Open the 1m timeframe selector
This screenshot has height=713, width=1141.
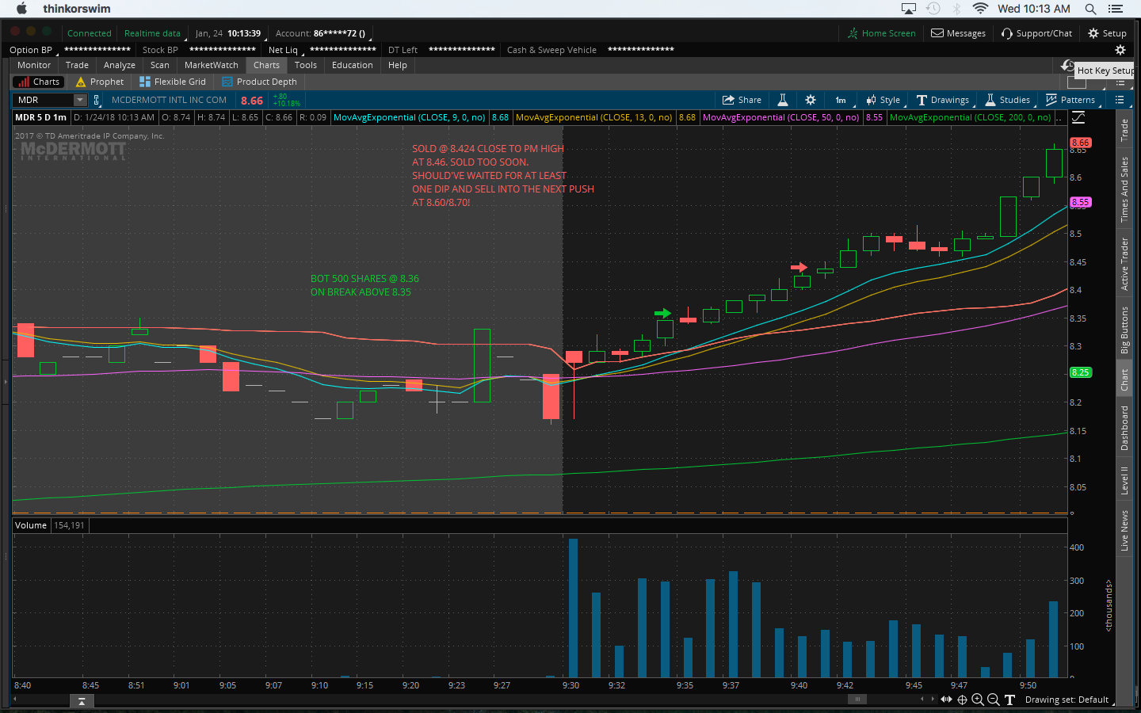841,100
